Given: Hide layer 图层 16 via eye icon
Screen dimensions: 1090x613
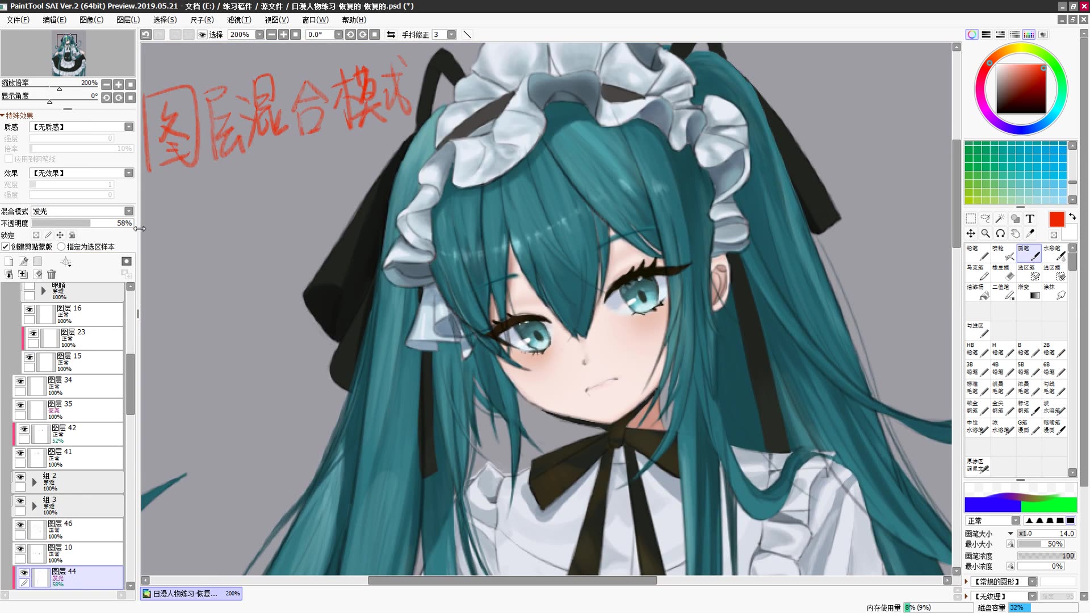Looking at the screenshot, I should coord(29,310).
